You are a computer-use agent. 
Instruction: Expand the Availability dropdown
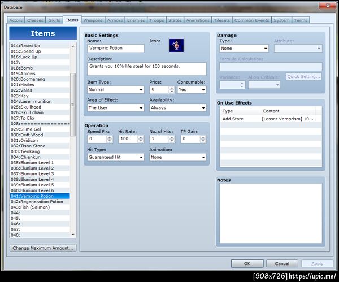(x=178, y=108)
